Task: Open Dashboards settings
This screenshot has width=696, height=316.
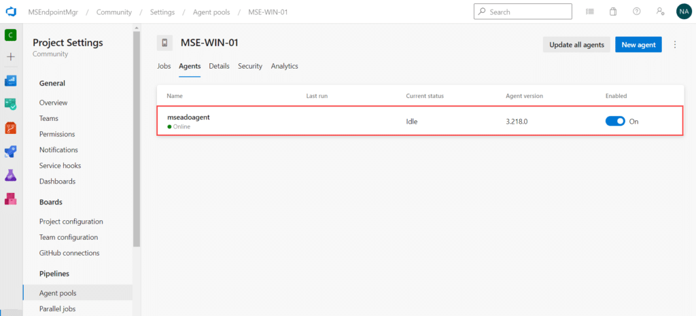Action: coord(57,181)
